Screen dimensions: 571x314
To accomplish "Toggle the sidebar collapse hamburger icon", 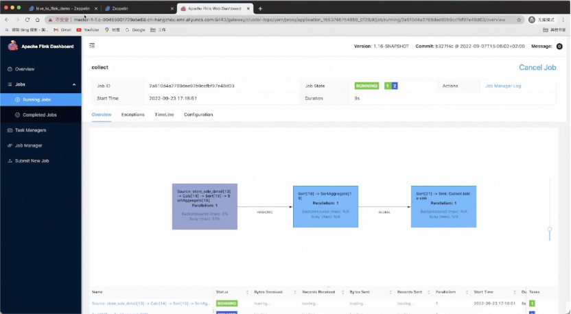I will tap(92, 45).
